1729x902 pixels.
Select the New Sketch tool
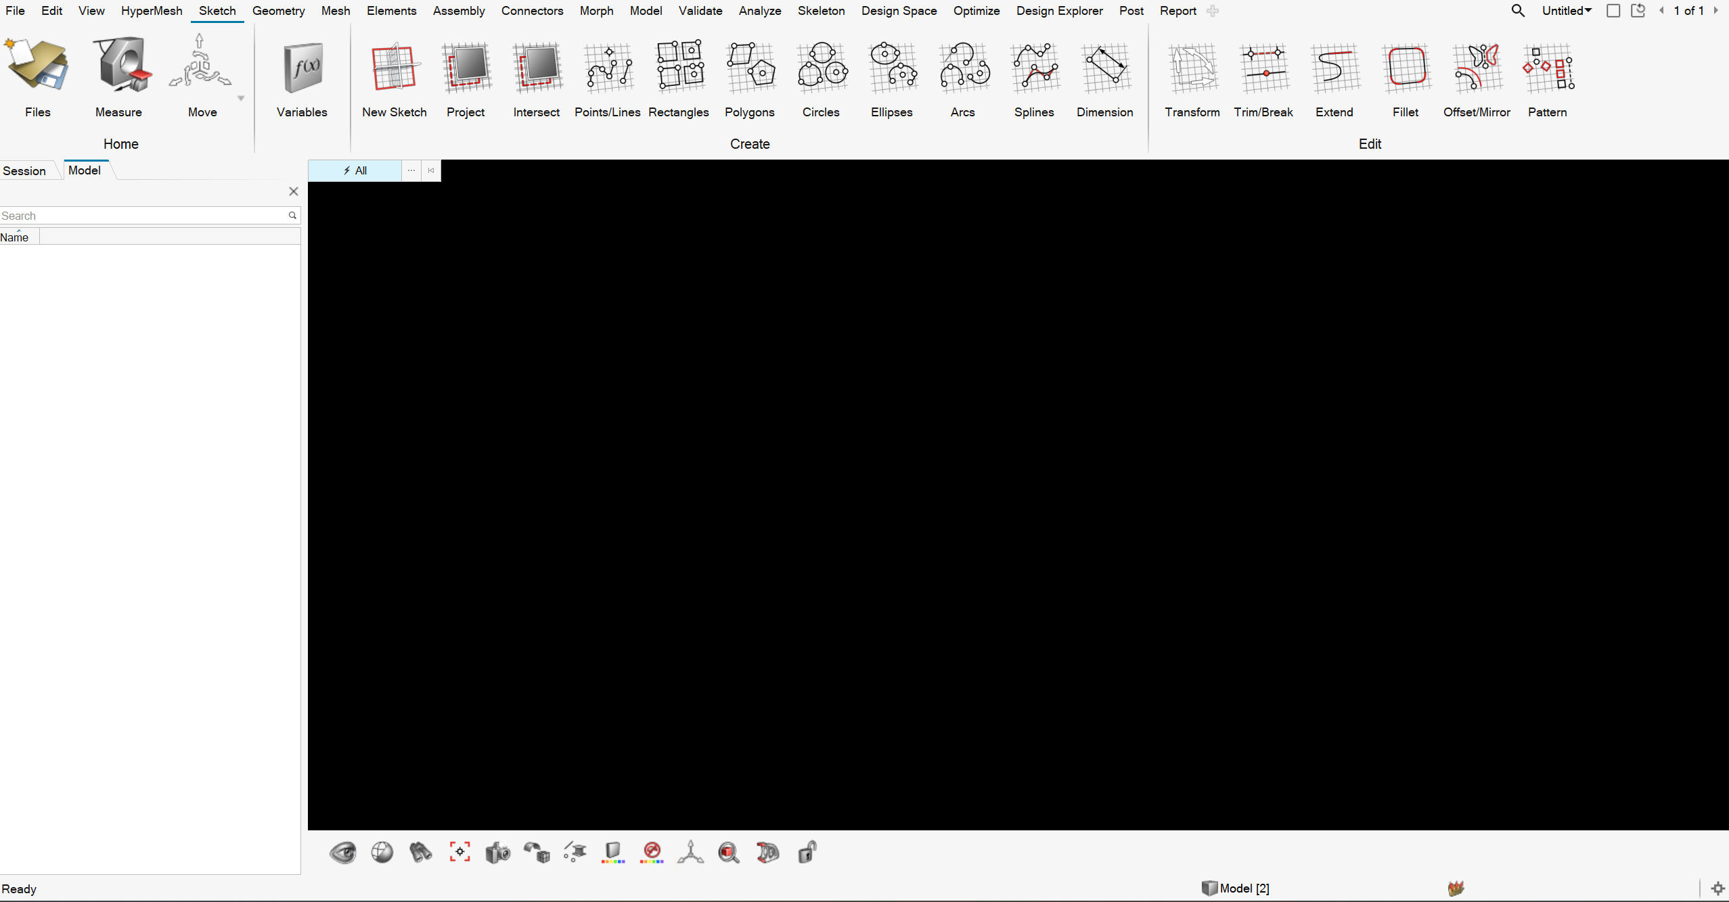pyautogui.click(x=395, y=78)
